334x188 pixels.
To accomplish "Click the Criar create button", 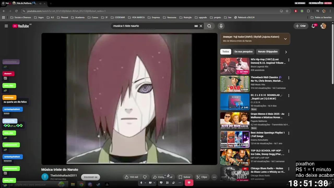I will pos(300,26).
